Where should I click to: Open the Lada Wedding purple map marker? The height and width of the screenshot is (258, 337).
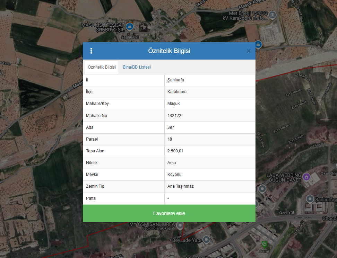pos(306,177)
